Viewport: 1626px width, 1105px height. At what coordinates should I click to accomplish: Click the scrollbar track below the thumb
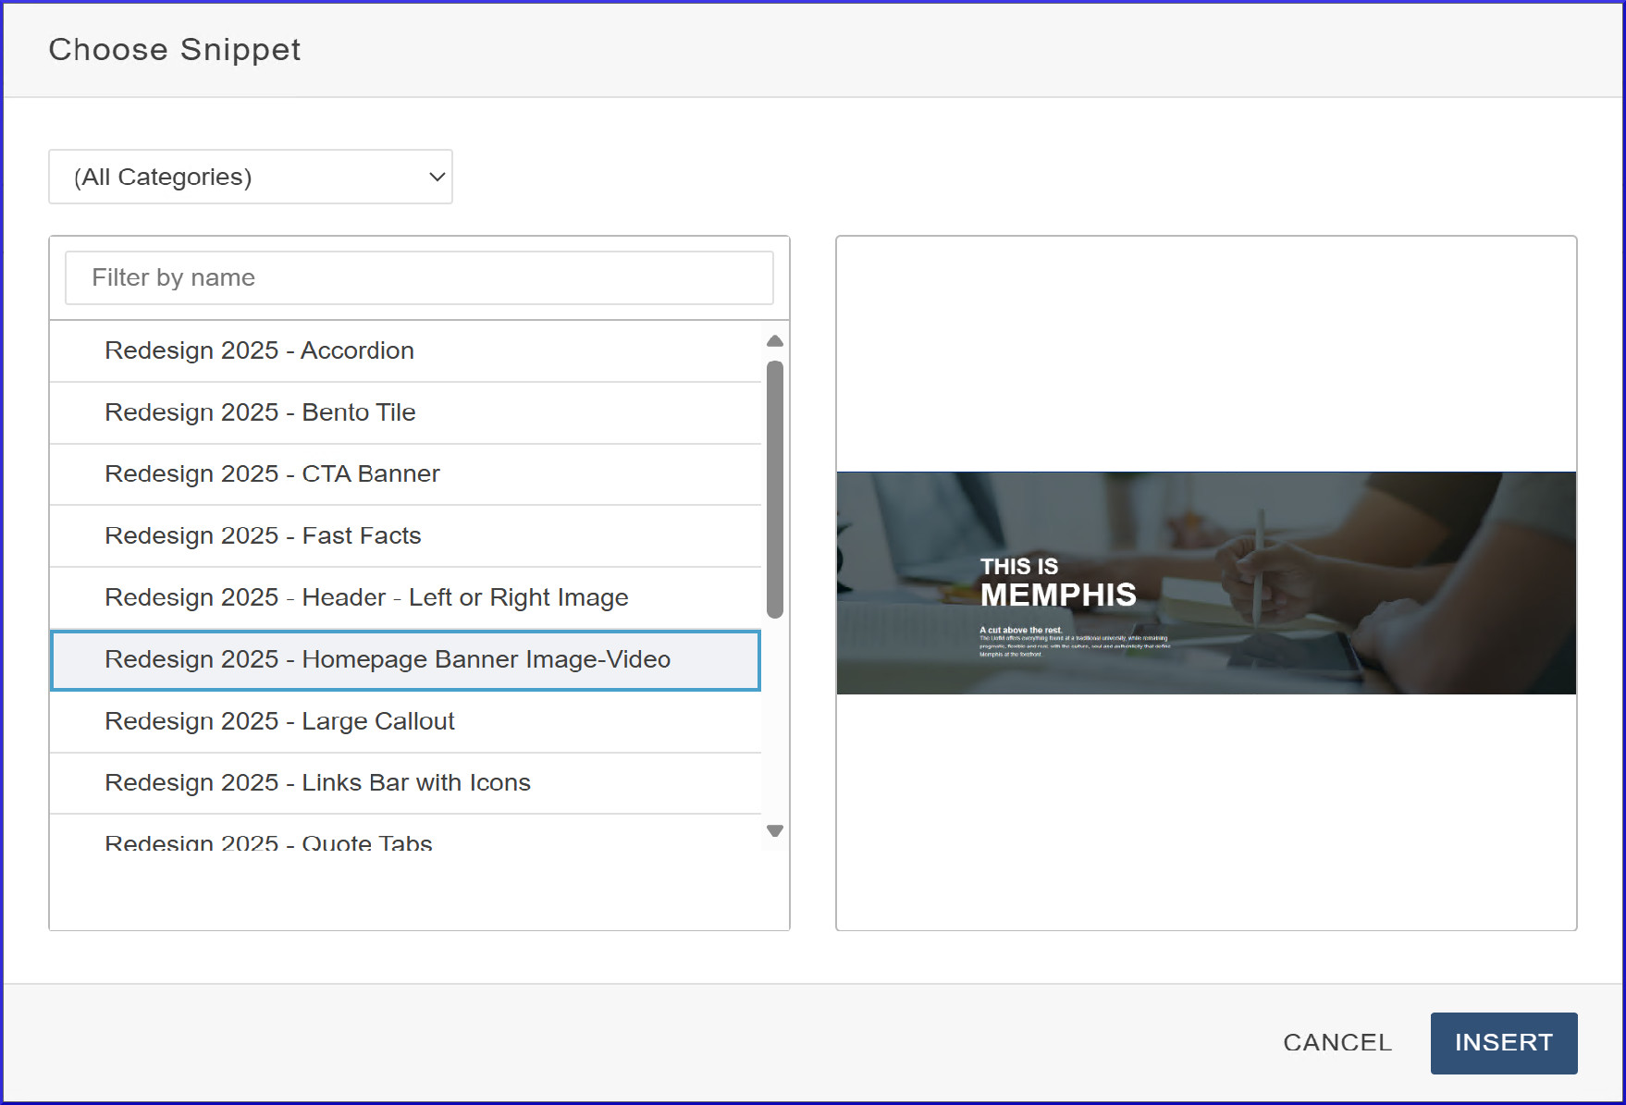775,721
